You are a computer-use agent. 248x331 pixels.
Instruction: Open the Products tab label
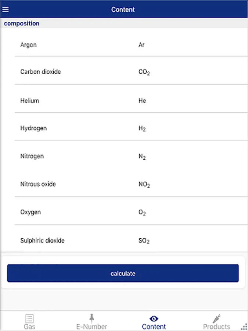(x=216, y=327)
